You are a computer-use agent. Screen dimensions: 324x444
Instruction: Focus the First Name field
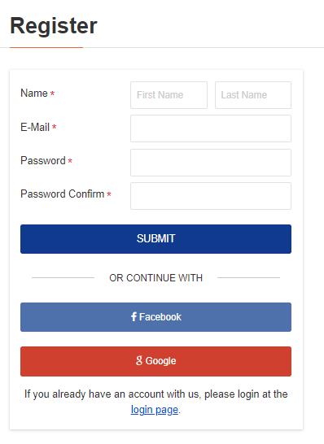pos(169,95)
